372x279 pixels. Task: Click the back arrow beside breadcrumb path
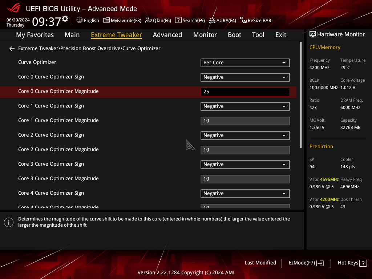click(x=12, y=49)
